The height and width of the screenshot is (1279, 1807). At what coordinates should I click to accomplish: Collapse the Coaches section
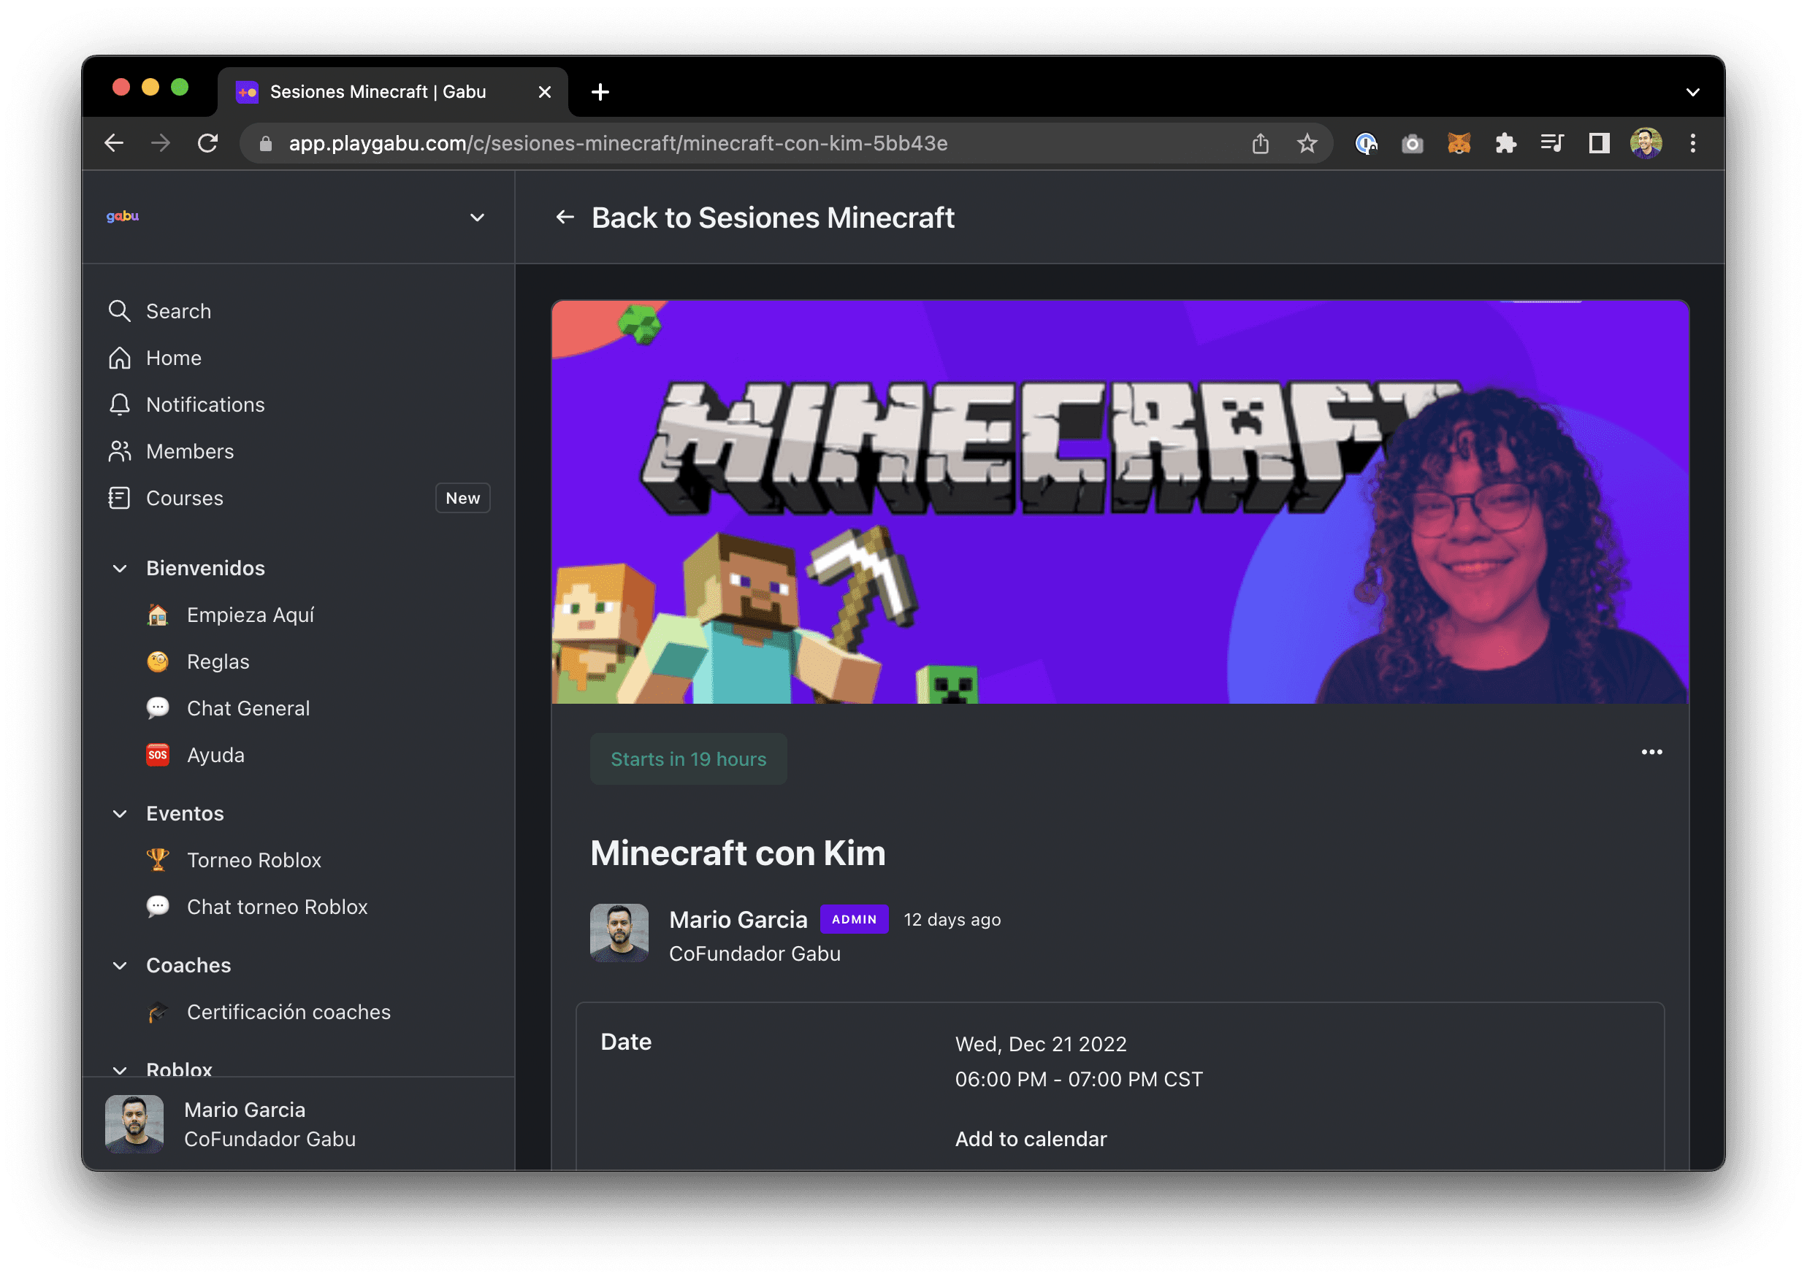point(120,966)
